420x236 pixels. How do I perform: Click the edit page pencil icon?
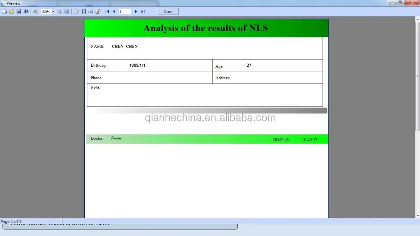[x=98, y=11]
